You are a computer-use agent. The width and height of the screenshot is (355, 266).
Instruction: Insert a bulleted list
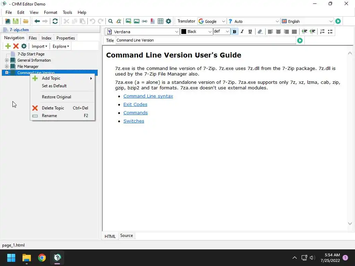tap(330, 32)
